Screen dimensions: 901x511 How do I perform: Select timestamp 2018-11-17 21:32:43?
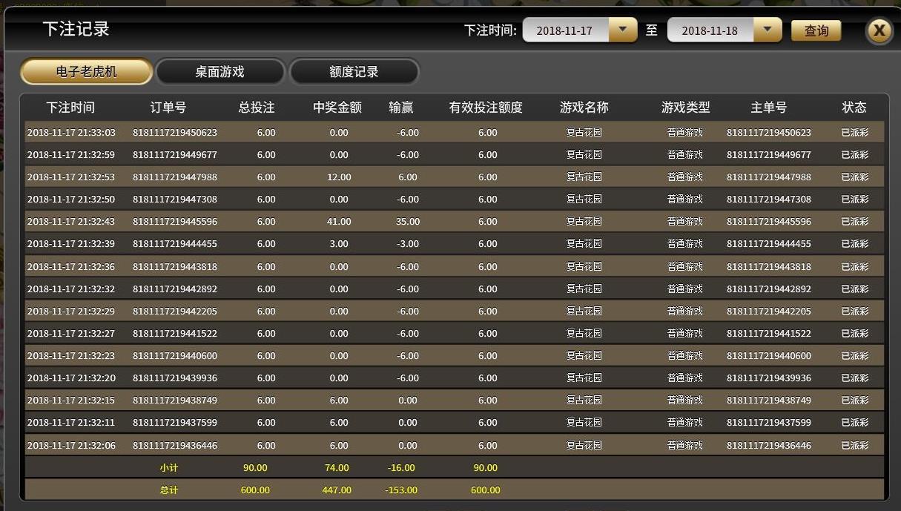[x=71, y=222]
